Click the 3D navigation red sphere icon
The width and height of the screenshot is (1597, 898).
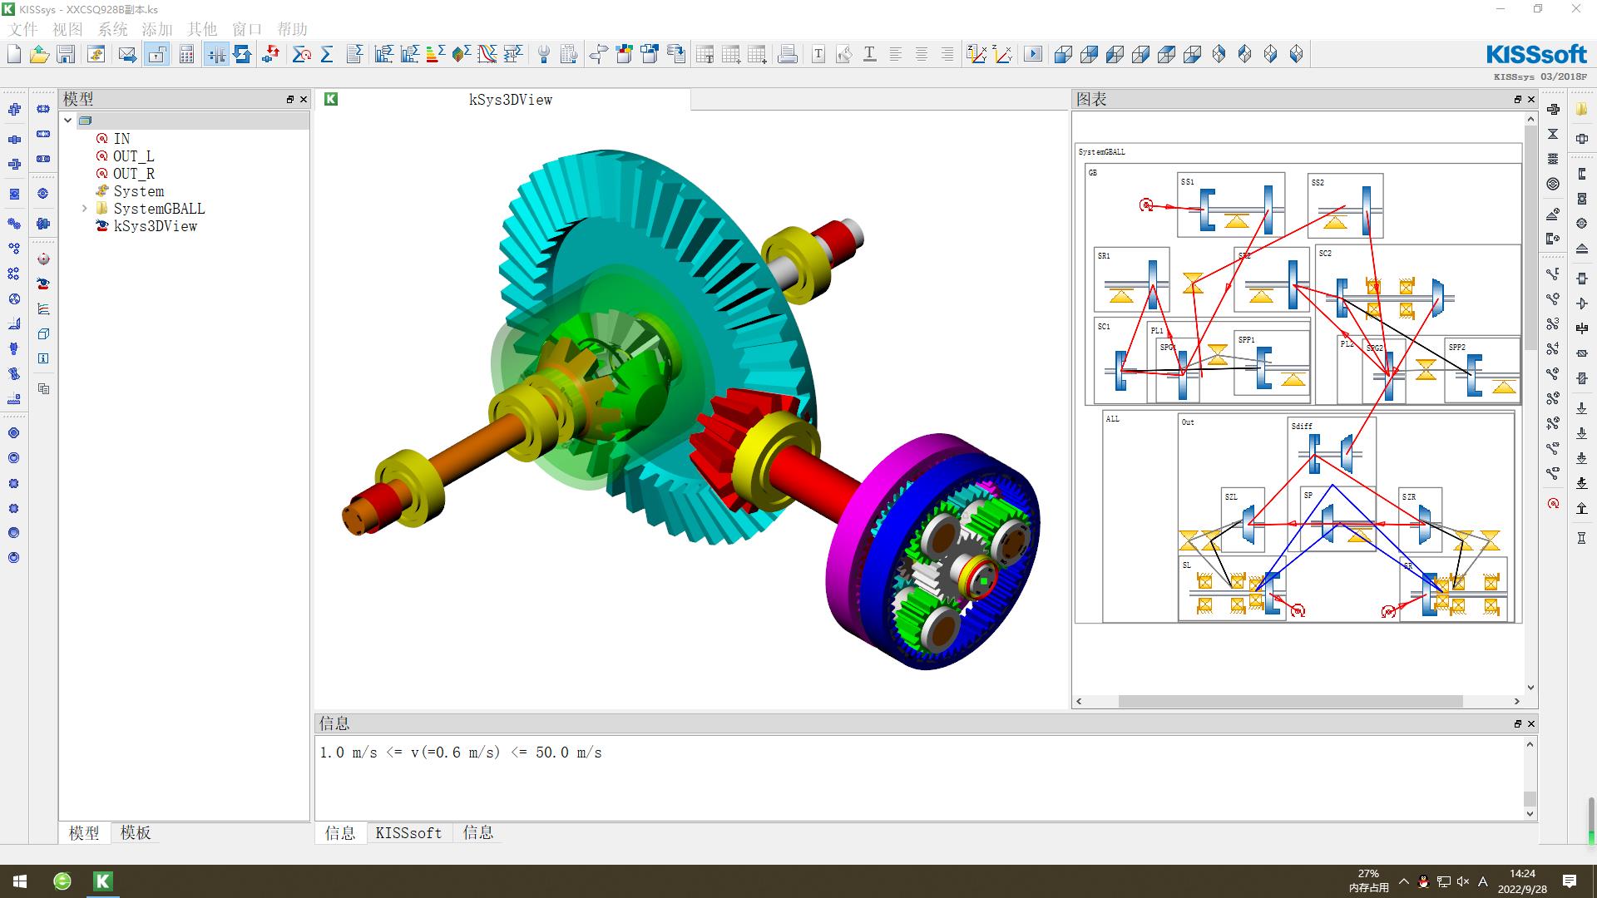pyautogui.click(x=43, y=259)
